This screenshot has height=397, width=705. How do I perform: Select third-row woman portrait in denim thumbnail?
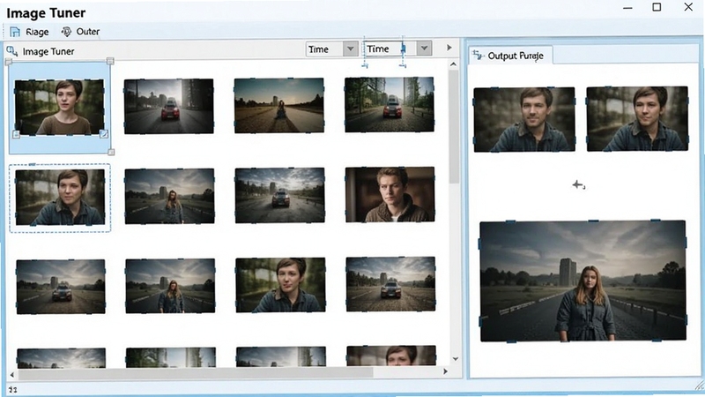click(280, 285)
